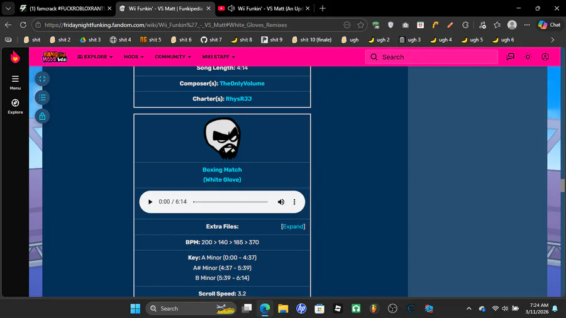The width and height of the screenshot is (566, 318).
Task: Click the Windows taskbar Search box
Action: [x=191, y=309]
